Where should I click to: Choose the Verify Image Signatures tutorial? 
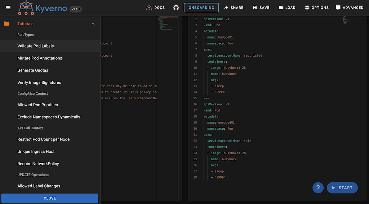pyautogui.click(x=39, y=83)
